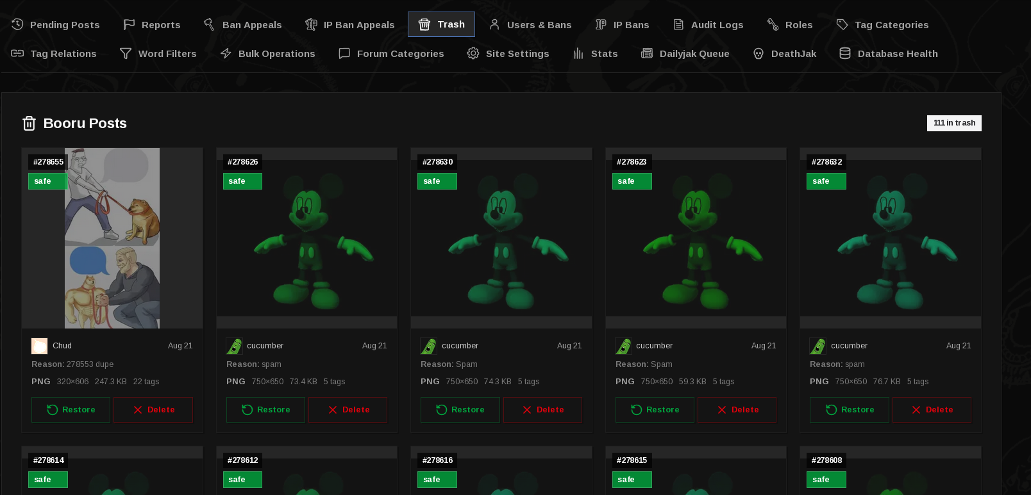Open Database Health via the database icon
This screenshot has height=495, width=1031.
click(845, 53)
